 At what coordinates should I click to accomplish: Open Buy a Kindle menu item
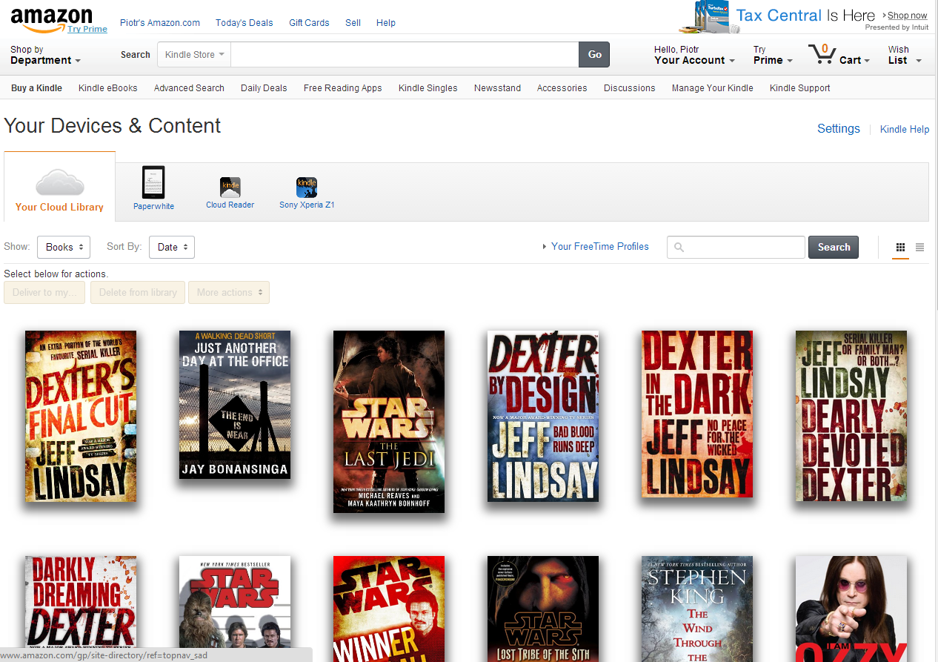(36, 87)
